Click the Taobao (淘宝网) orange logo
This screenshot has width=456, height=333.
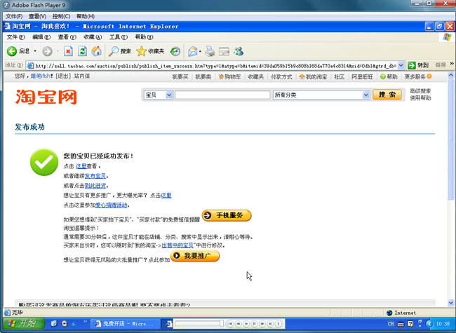[46, 97]
